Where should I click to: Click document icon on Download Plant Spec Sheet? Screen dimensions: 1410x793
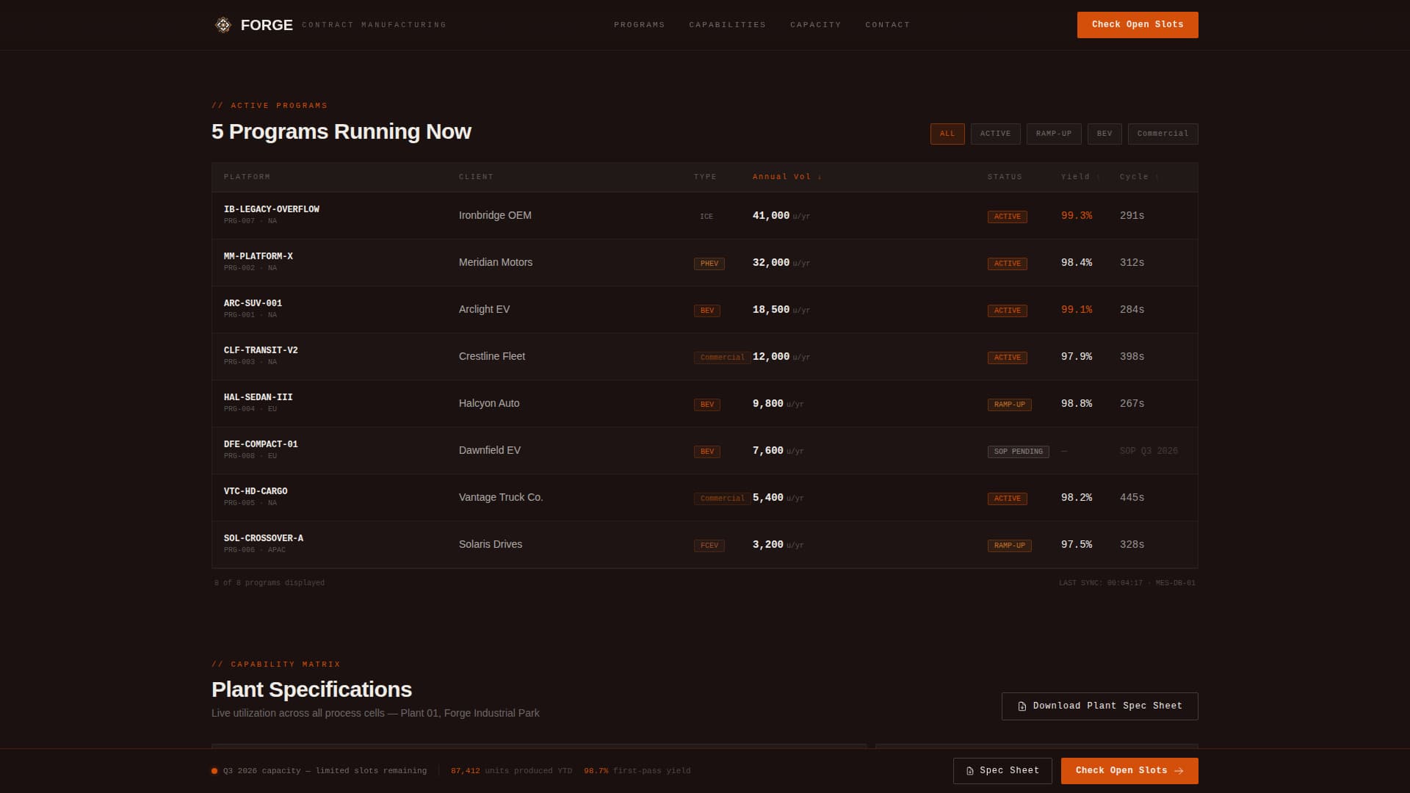pyautogui.click(x=1022, y=706)
